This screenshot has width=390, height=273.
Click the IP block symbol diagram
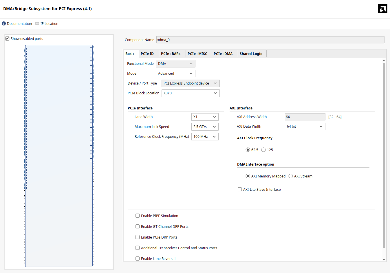click(x=59, y=156)
